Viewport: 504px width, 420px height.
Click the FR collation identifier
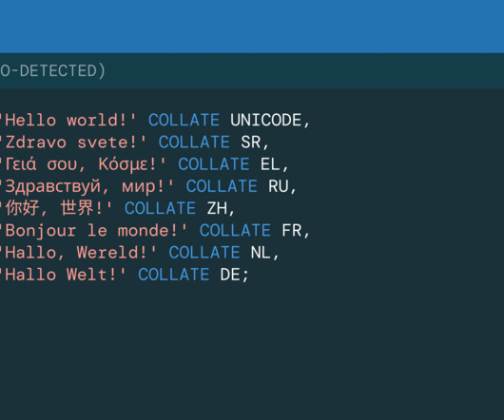click(292, 231)
